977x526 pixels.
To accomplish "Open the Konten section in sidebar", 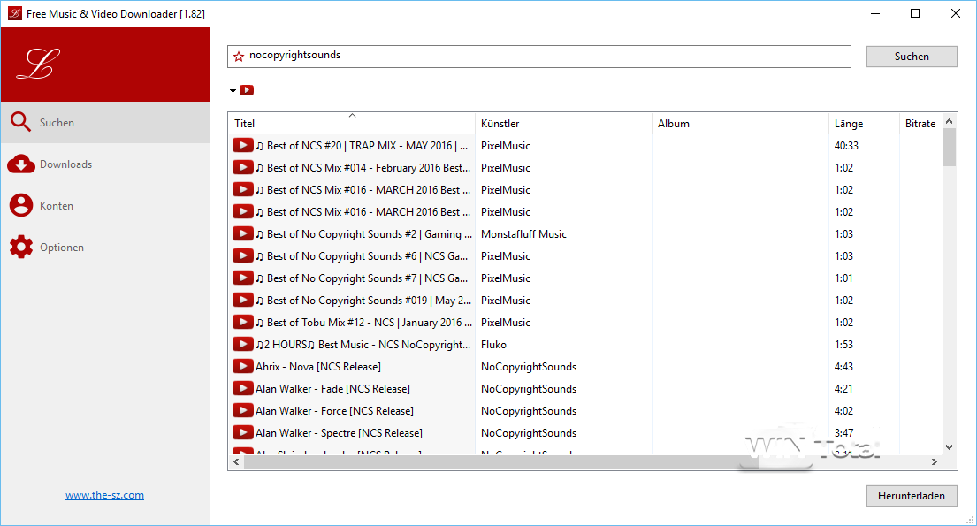I will click(104, 206).
